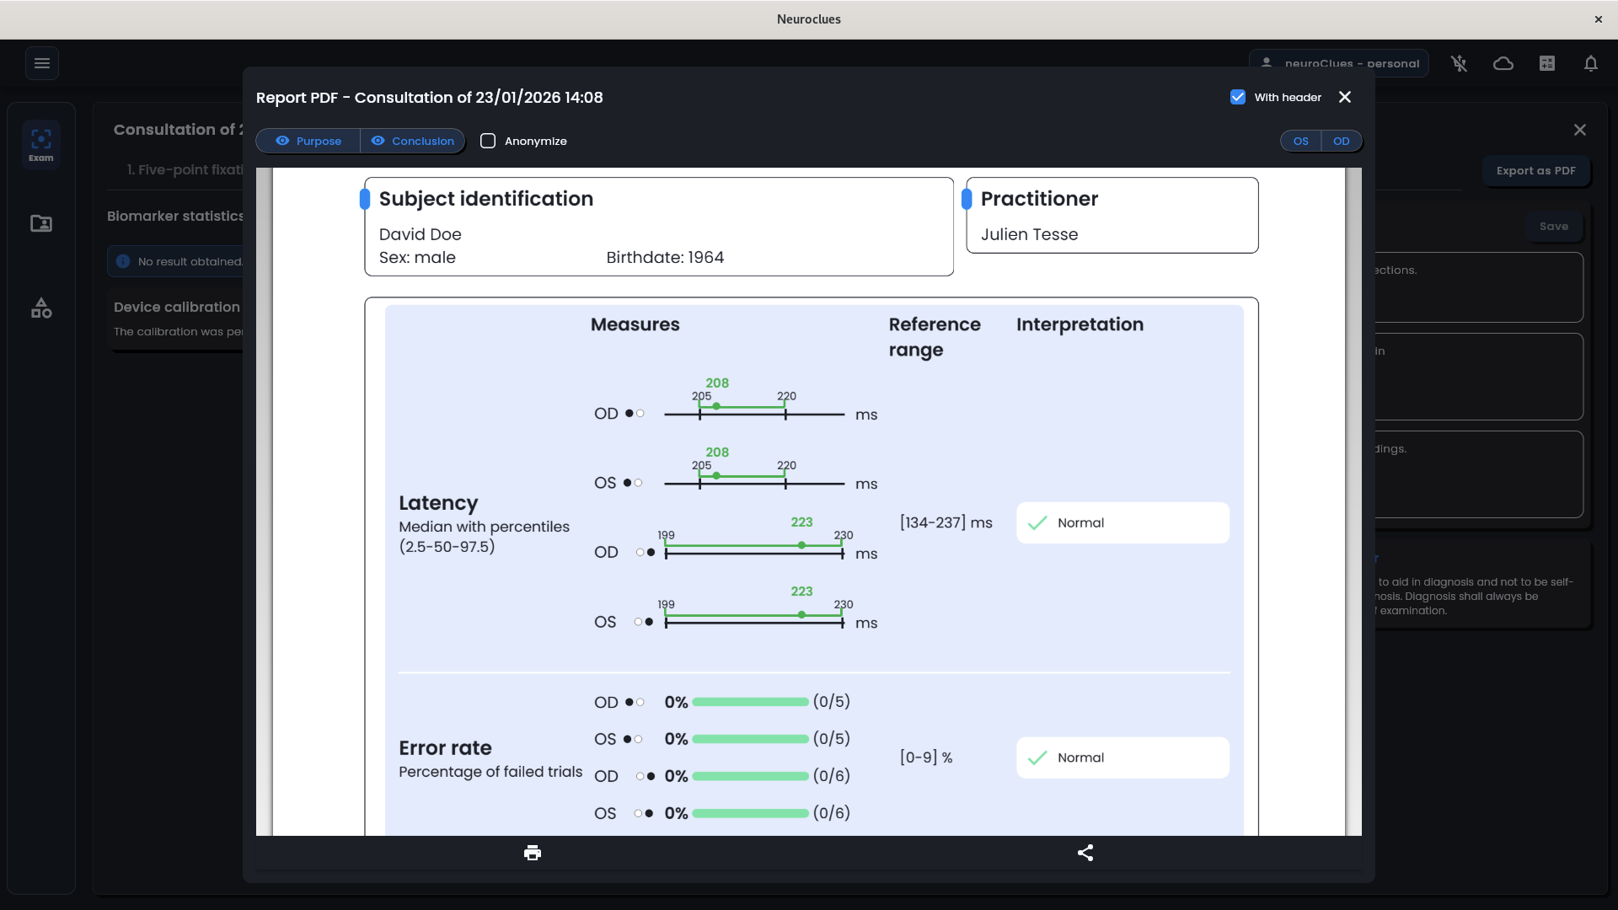Click the Latency reference range [134-237] ms
Viewport: 1618px width, 910px height.
[946, 522]
